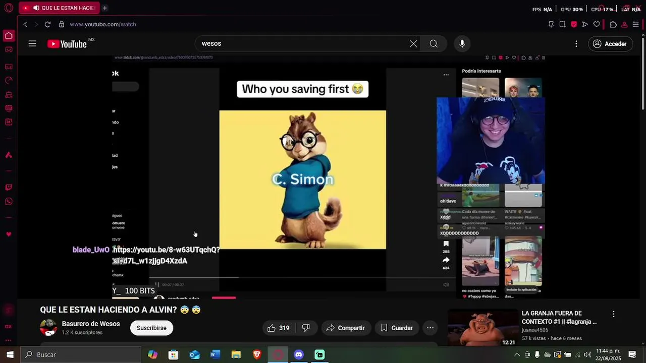Image resolution: width=646 pixels, height=363 pixels.
Task: Open more actions ellipsis beside Guardar
Action: coord(430,328)
